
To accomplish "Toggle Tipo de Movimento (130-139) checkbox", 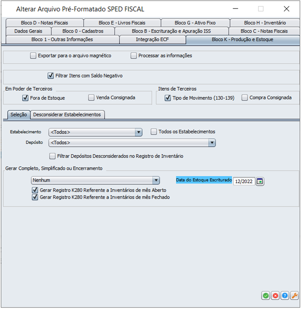I will tap(168, 98).
